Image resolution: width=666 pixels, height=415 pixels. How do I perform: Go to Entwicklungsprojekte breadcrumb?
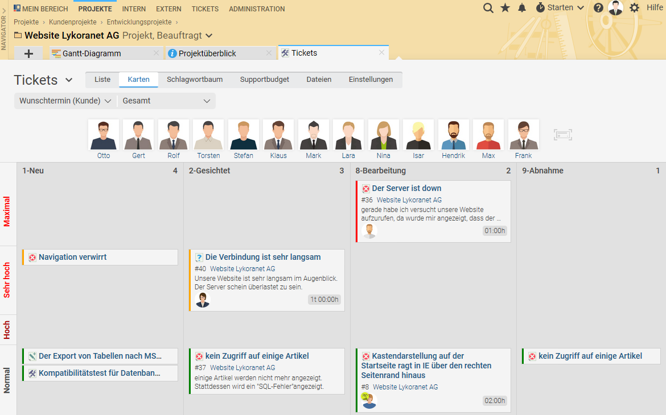pyautogui.click(x=139, y=22)
